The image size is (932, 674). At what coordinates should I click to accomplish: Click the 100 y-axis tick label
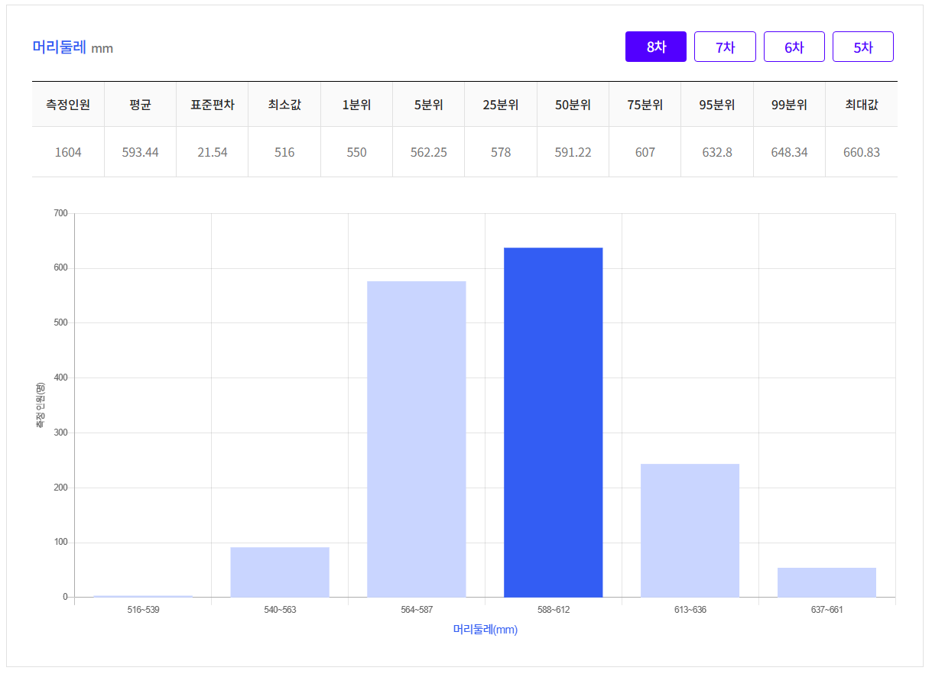click(60, 543)
